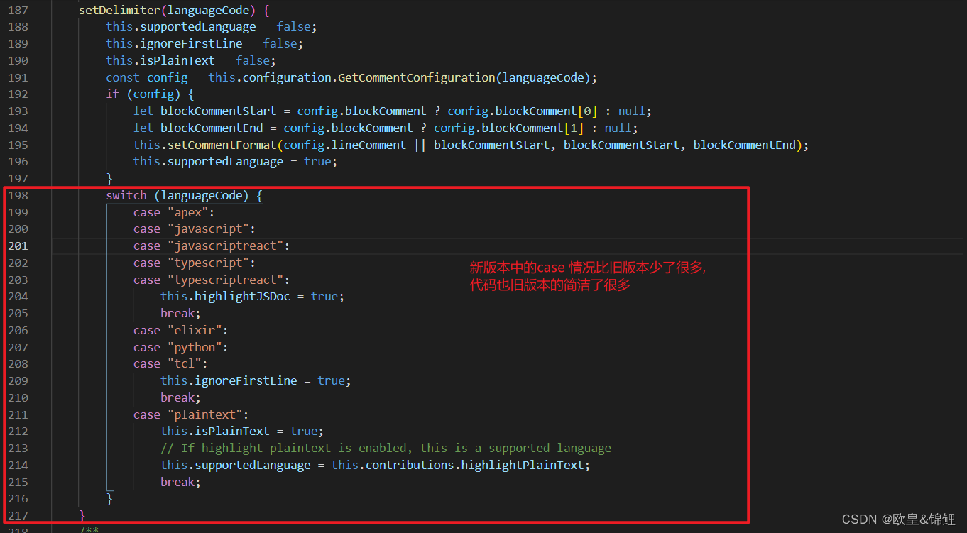Click the setCommentFormat call on line 195

coord(222,145)
